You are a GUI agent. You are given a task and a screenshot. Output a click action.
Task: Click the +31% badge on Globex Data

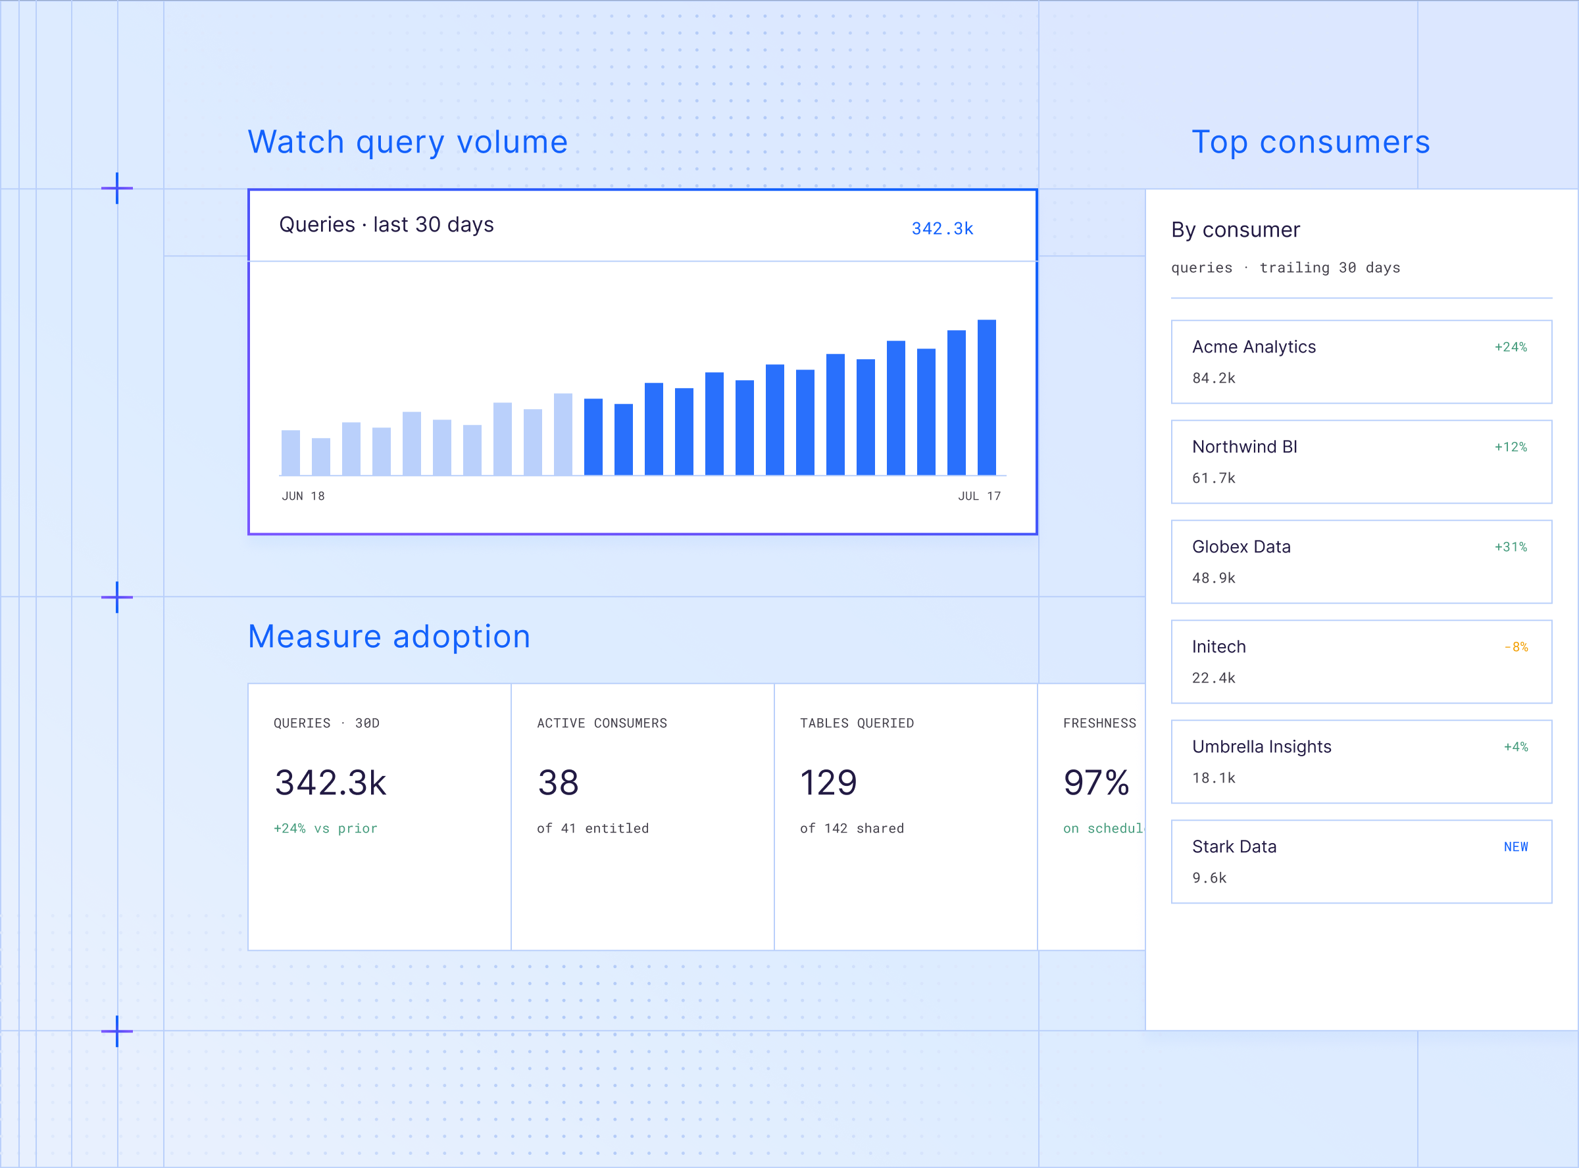point(1511,547)
